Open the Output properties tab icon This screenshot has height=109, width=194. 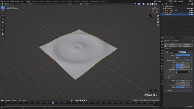click(162, 48)
